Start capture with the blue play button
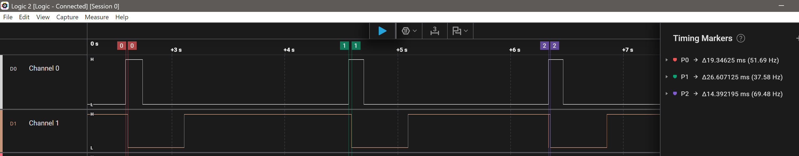Screen dimensions: 799x156 pyautogui.click(x=382, y=31)
